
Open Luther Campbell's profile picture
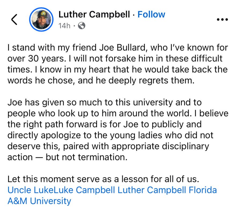click(41, 20)
